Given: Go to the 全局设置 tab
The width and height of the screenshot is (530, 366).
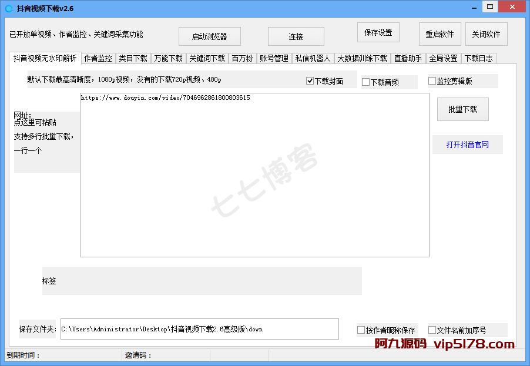Looking at the screenshot, I should click(x=444, y=59).
